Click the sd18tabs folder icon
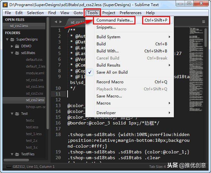The image size is (211, 173). [17, 53]
